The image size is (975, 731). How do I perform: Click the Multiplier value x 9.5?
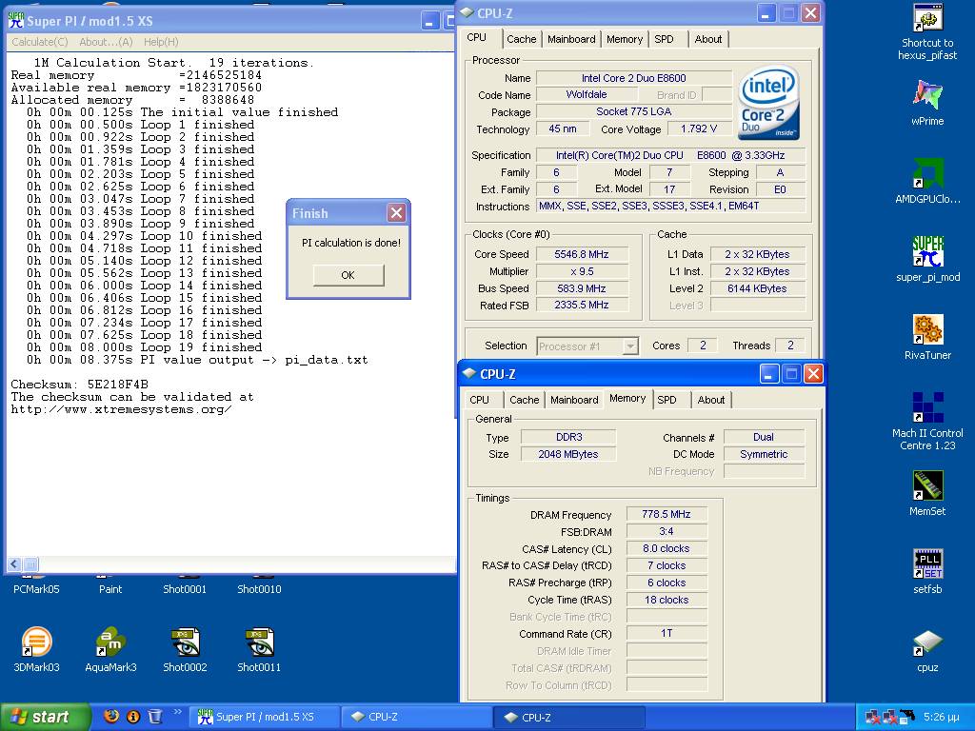pyautogui.click(x=582, y=271)
